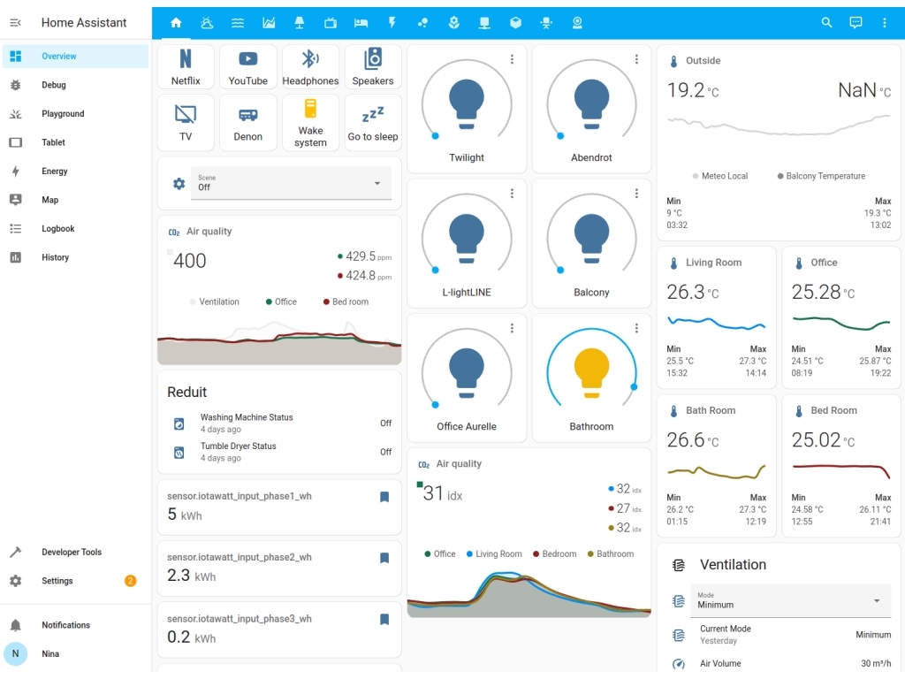The width and height of the screenshot is (905, 679).
Task: Open Abendrot card three-dot menu
Action: pos(636,59)
